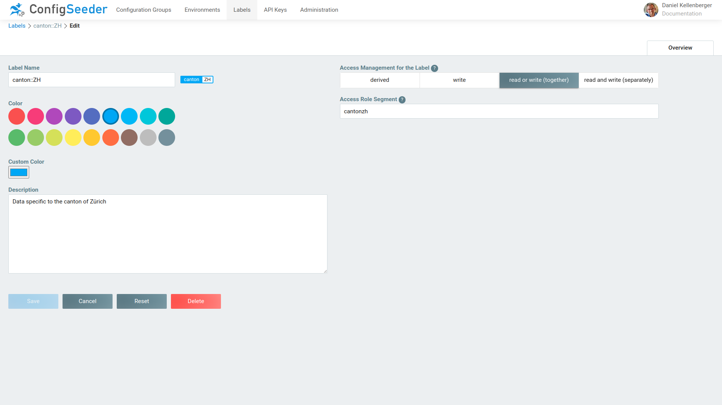Switch to the Overview tab
This screenshot has height=405, width=722.
pyautogui.click(x=680, y=48)
